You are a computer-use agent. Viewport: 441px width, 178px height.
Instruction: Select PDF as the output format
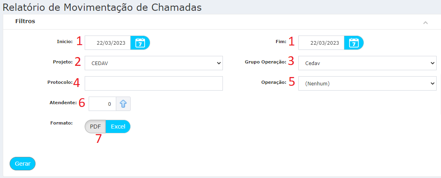pyautogui.click(x=95, y=127)
